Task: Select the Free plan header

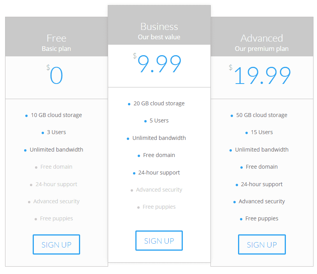Action: point(56,37)
